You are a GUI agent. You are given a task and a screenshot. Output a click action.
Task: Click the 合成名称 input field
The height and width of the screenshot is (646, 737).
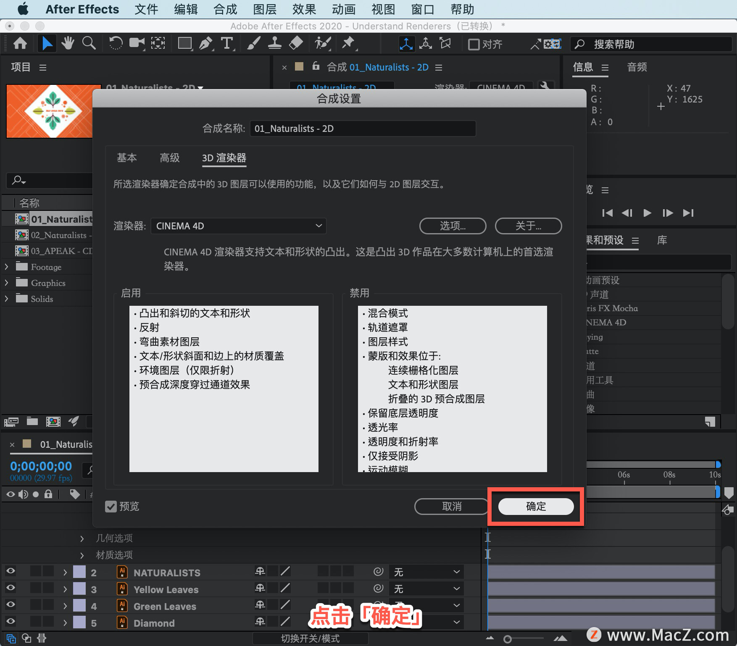click(x=363, y=129)
